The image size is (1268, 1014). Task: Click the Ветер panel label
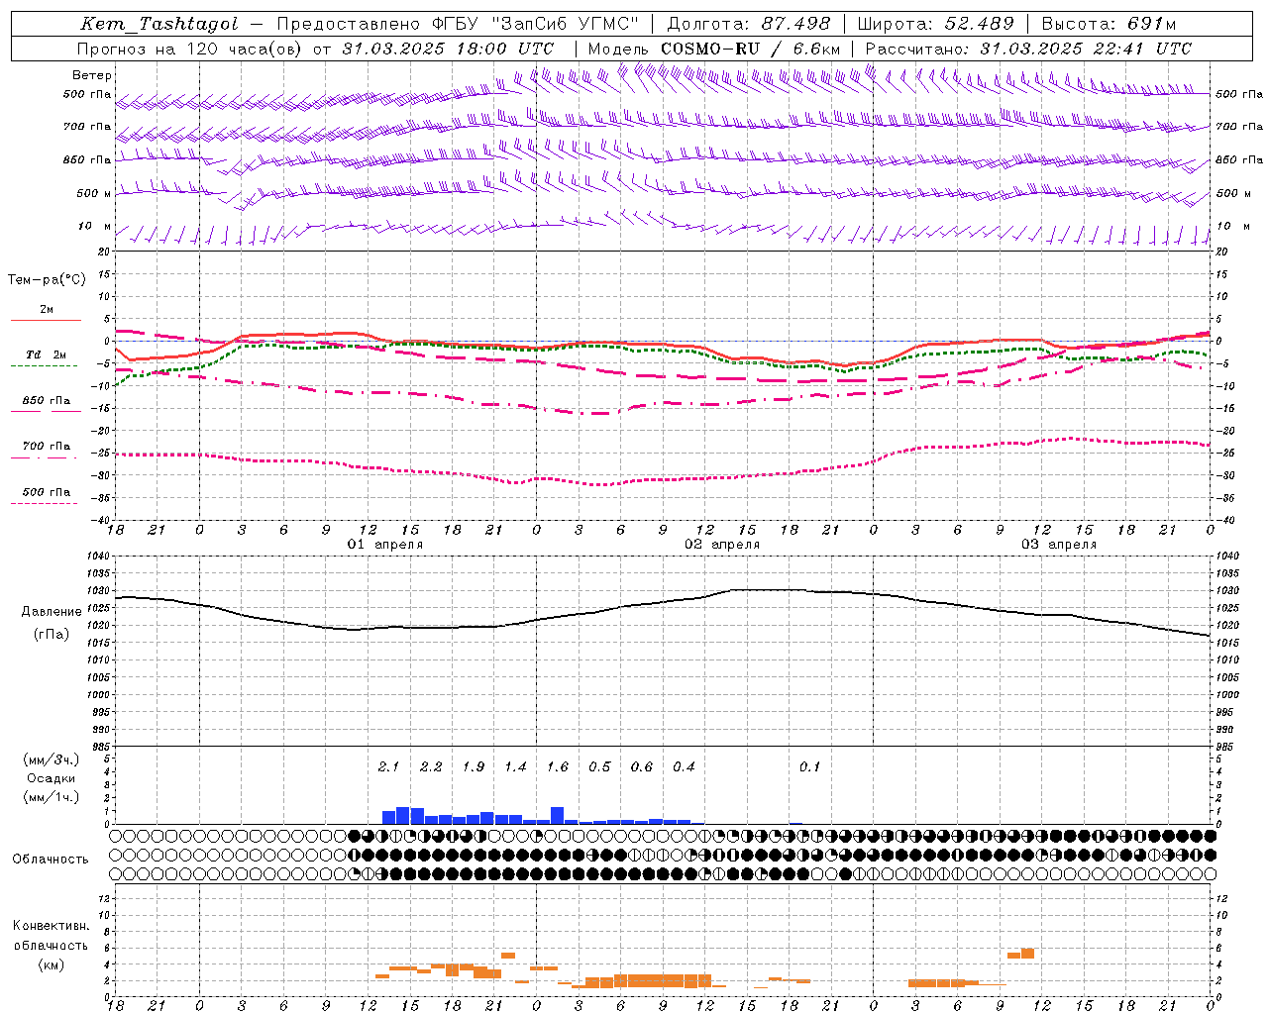pyautogui.click(x=92, y=75)
